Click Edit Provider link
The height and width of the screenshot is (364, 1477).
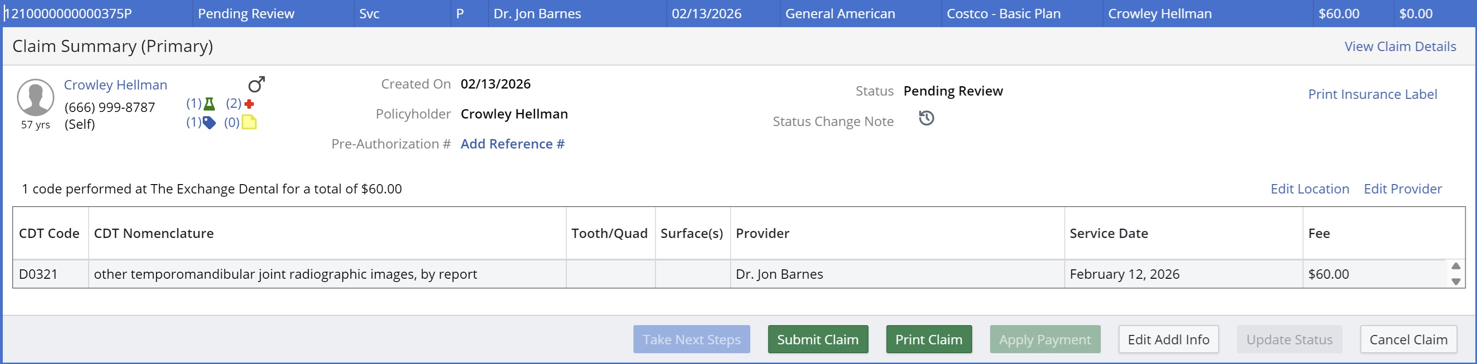pyautogui.click(x=1402, y=189)
